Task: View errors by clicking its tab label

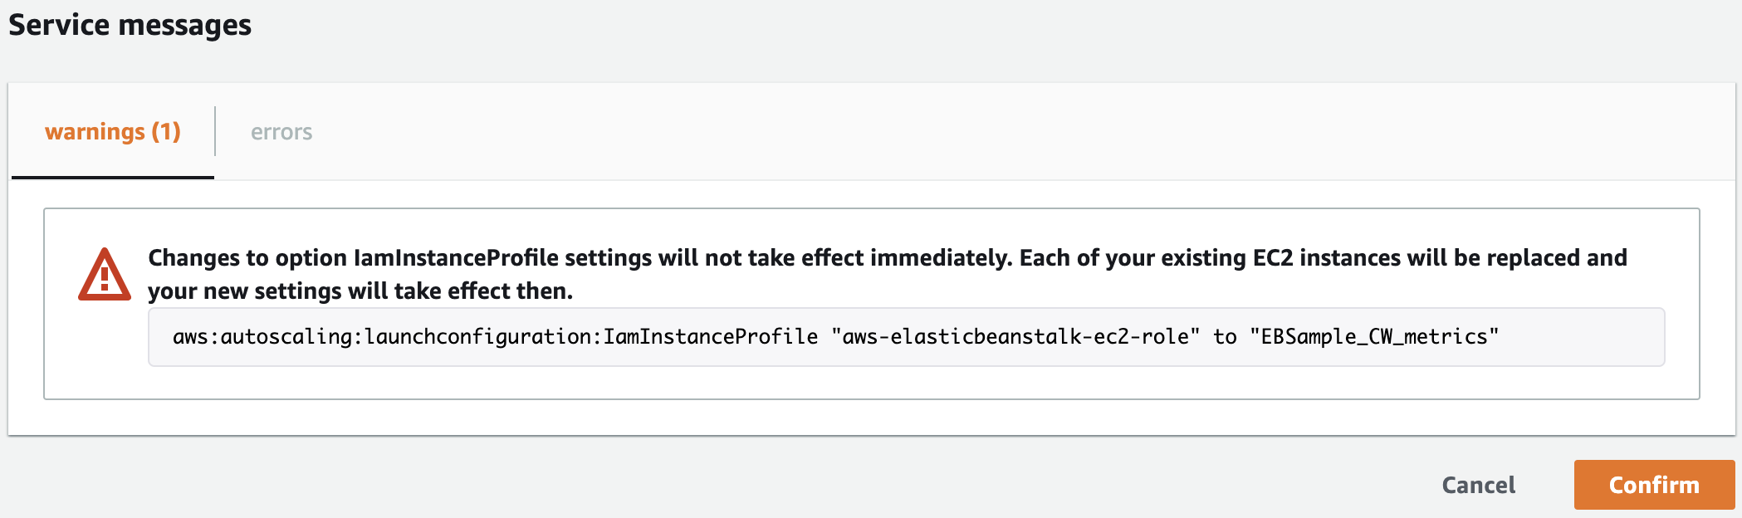Action: pos(281,131)
